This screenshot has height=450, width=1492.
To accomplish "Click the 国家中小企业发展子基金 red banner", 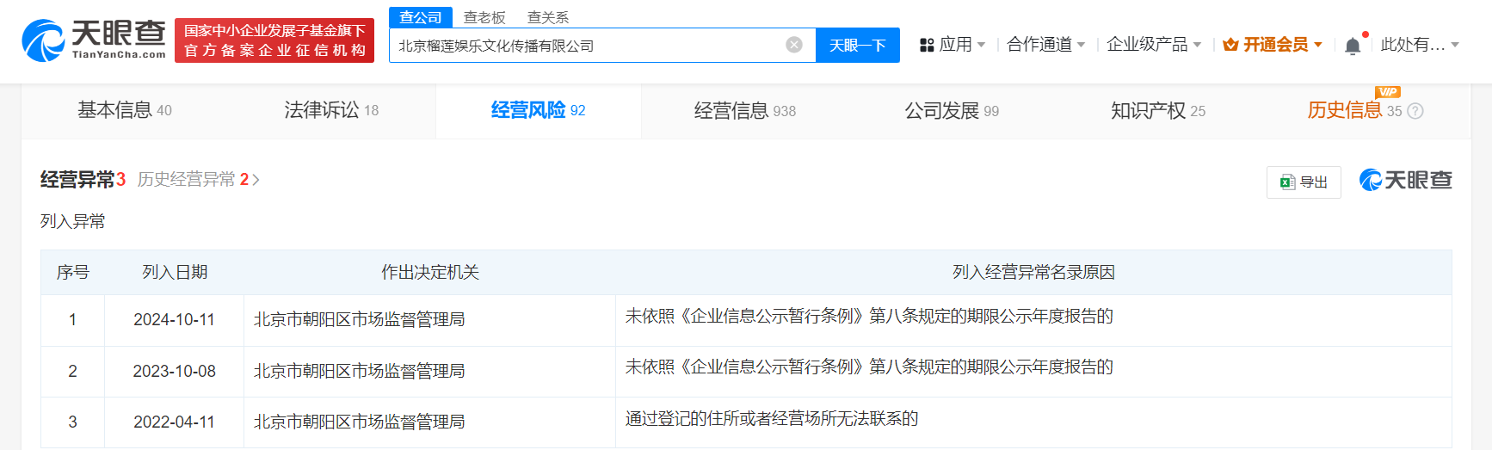I will (274, 40).
